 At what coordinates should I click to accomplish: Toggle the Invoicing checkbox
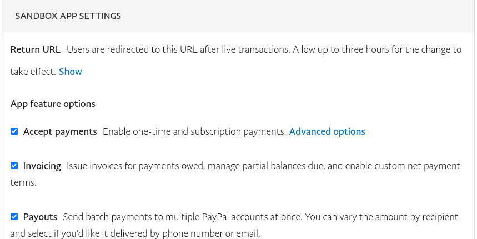[x=14, y=165]
